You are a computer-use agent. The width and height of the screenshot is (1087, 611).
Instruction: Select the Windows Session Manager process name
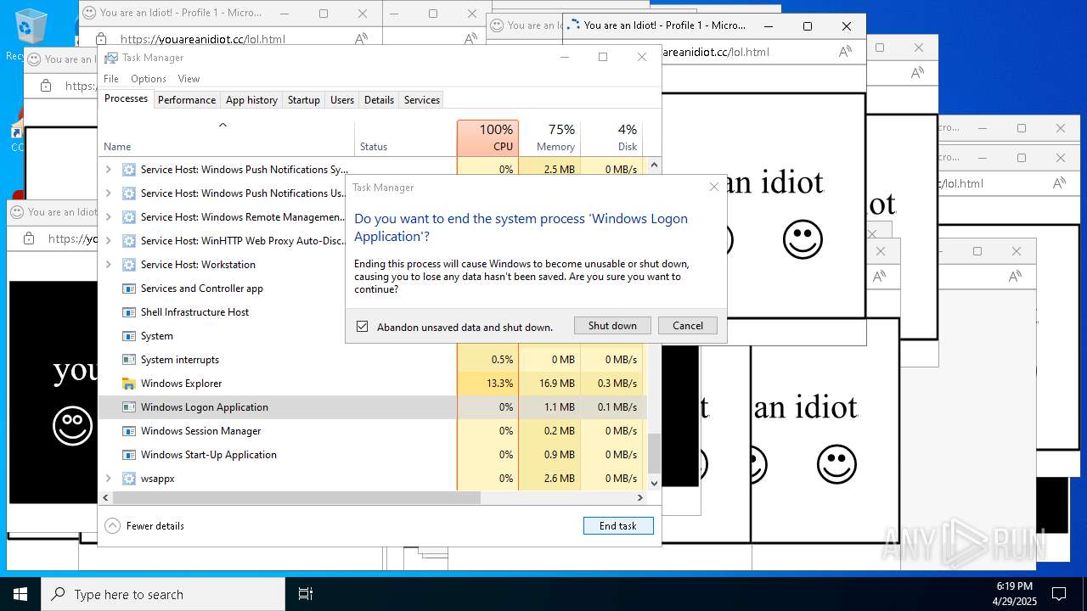[200, 431]
